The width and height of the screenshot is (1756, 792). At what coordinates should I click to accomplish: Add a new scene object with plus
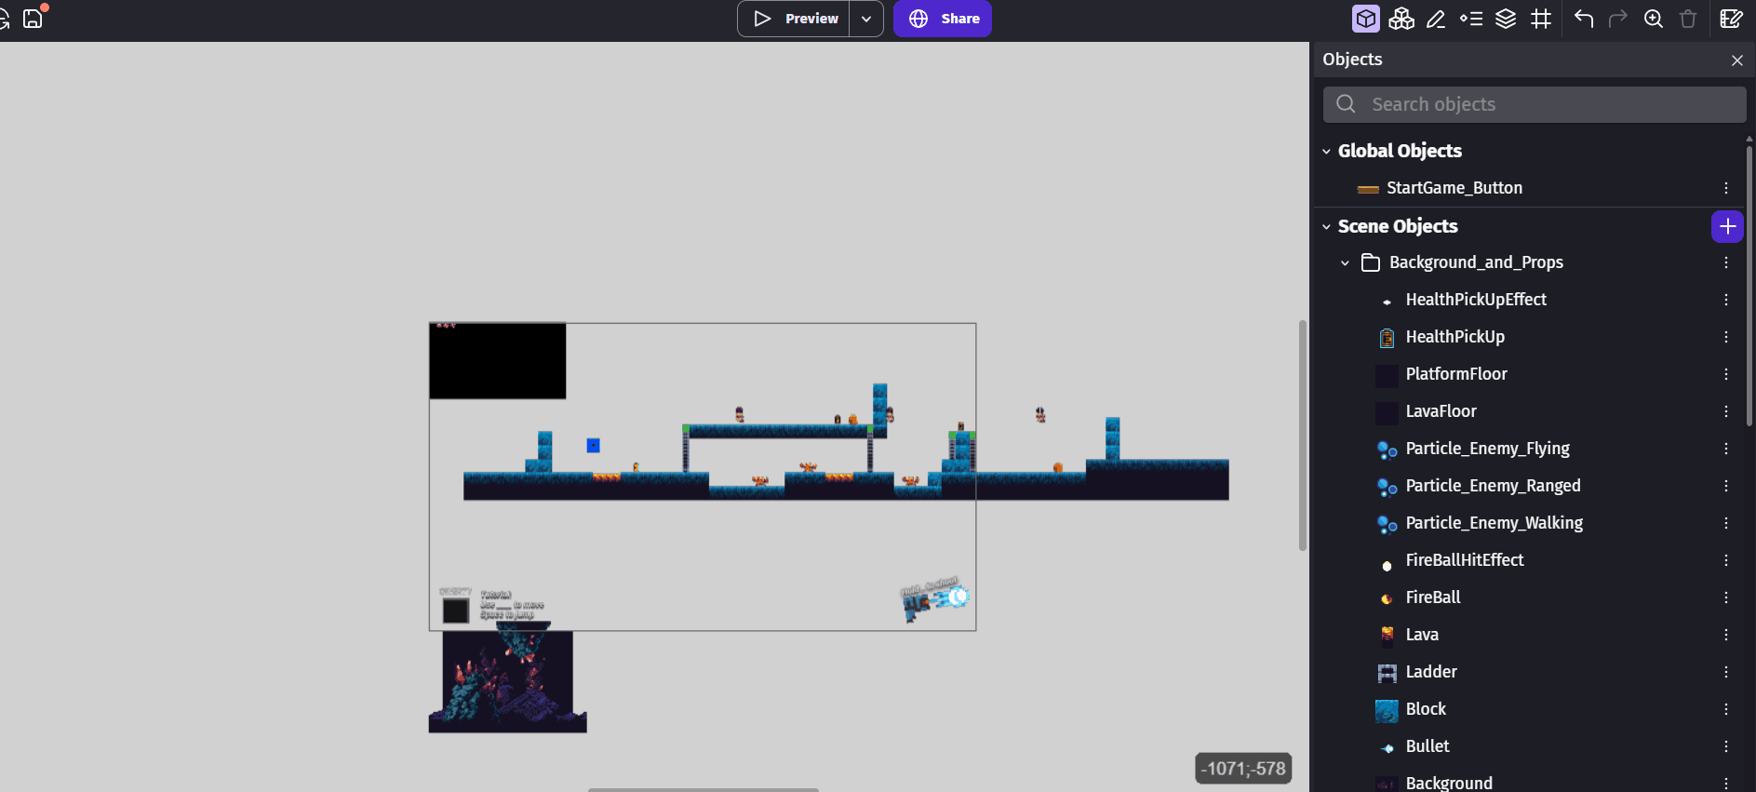tap(1727, 226)
